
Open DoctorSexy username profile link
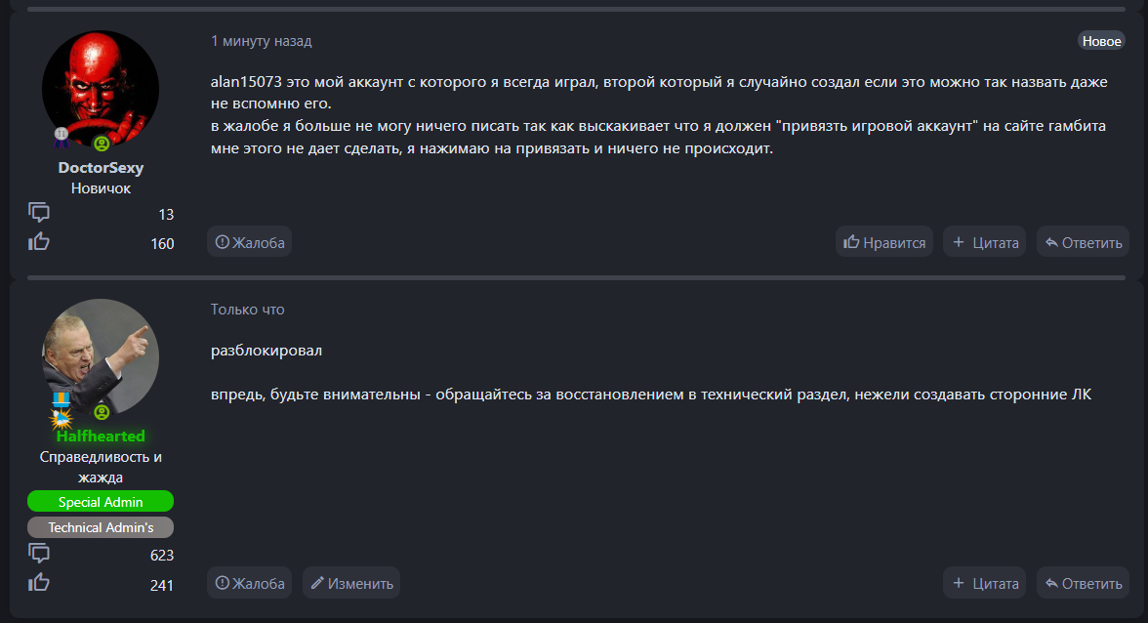click(x=101, y=168)
